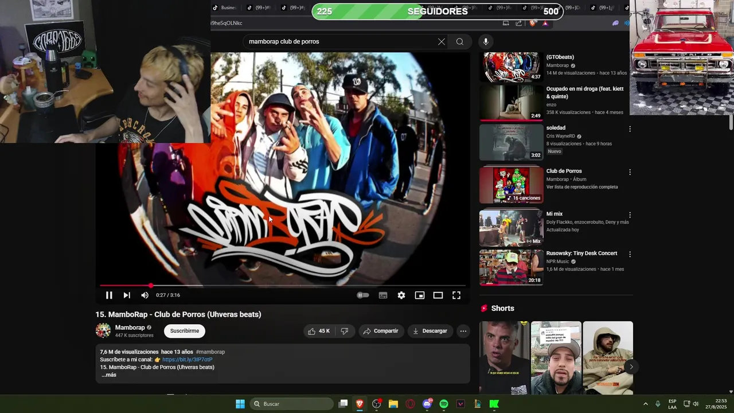Open Opera browser from the taskbar
The image size is (734, 413).
pyautogui.click(x=410, y=404)
